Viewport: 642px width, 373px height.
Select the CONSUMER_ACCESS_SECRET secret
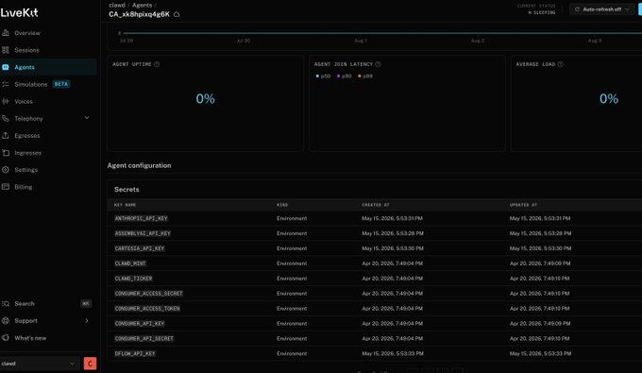coord(148,294)
